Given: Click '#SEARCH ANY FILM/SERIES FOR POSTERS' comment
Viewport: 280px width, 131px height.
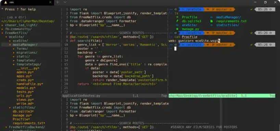Looking at the screenshot, I should click(204, 127).
